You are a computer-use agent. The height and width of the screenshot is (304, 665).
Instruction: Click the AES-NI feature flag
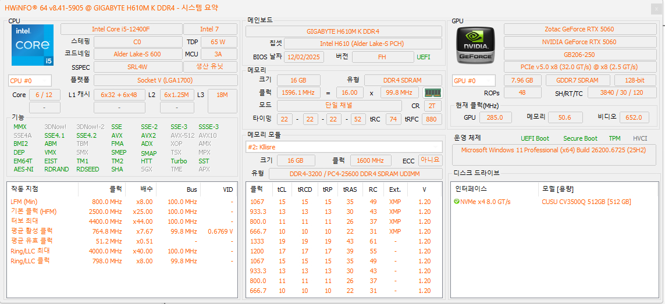(x=23, y=169)
